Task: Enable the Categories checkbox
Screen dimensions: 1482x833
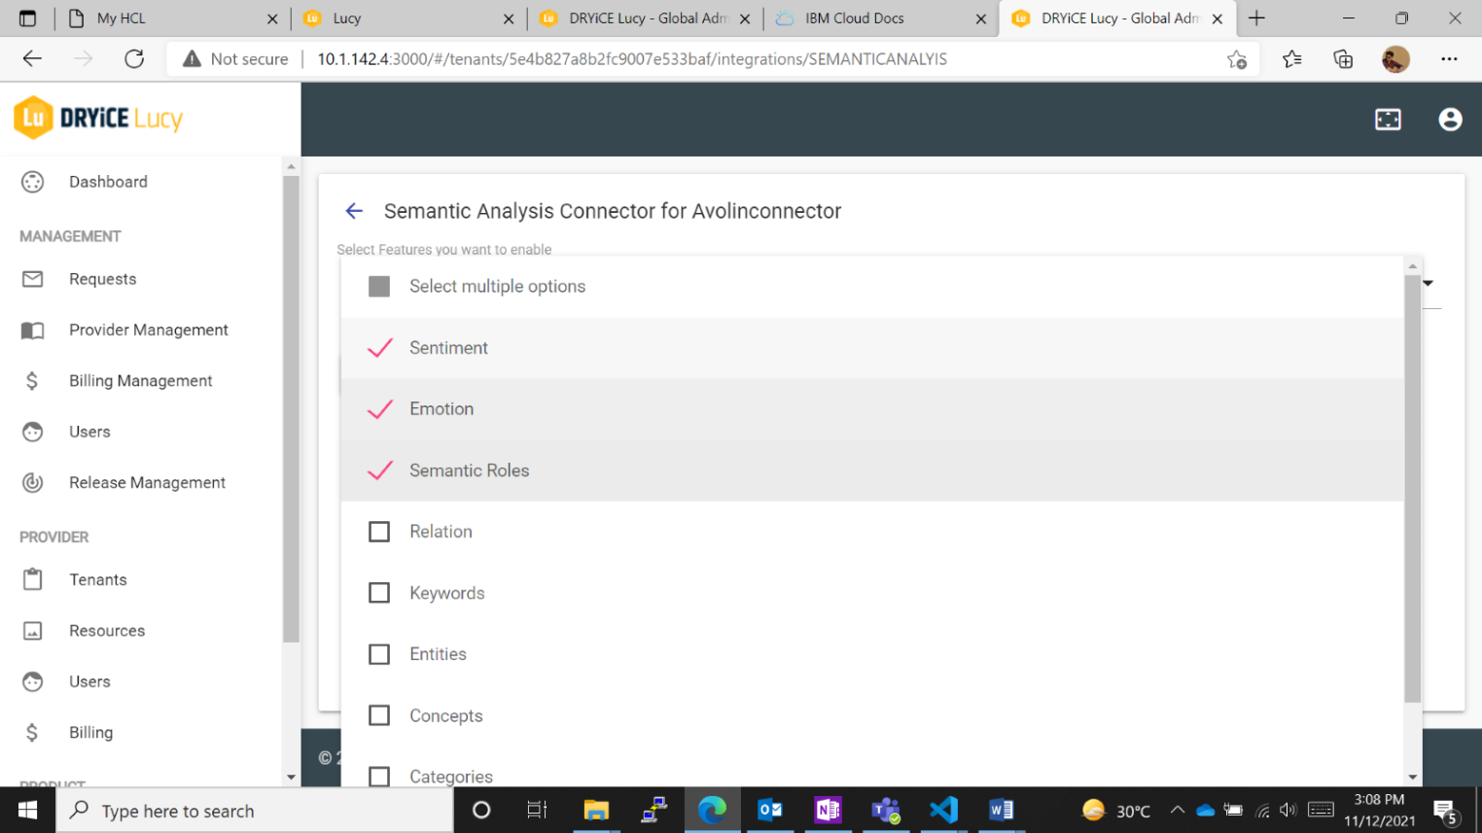Action: click(x=379, y=777)
